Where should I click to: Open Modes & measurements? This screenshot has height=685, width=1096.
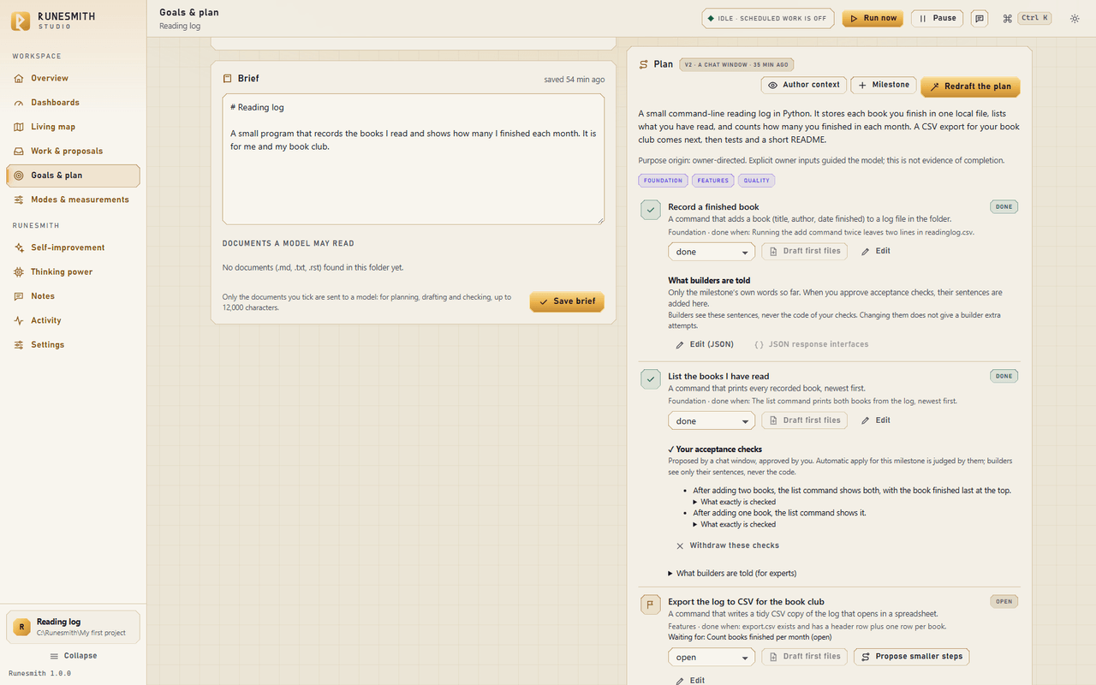73,200
